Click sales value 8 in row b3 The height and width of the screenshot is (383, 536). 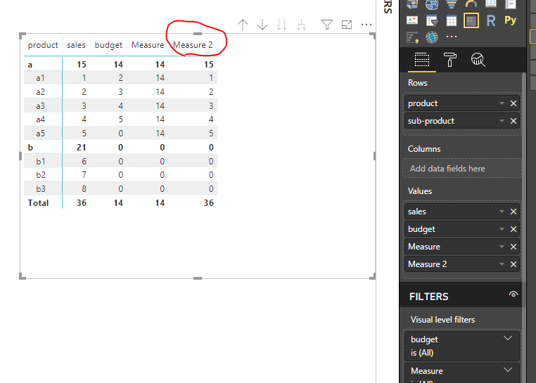coord(84,189)
